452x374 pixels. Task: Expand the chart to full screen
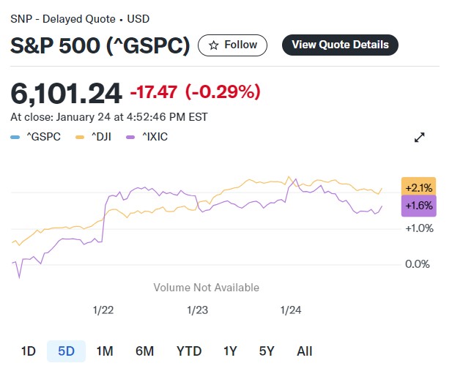tap(420, 137)
